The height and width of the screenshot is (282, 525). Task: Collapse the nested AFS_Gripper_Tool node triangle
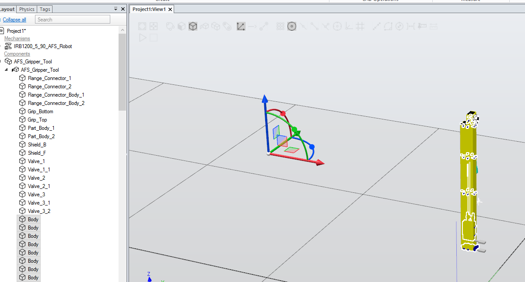7,70
